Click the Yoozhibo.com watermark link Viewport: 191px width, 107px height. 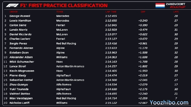point(169,103)
